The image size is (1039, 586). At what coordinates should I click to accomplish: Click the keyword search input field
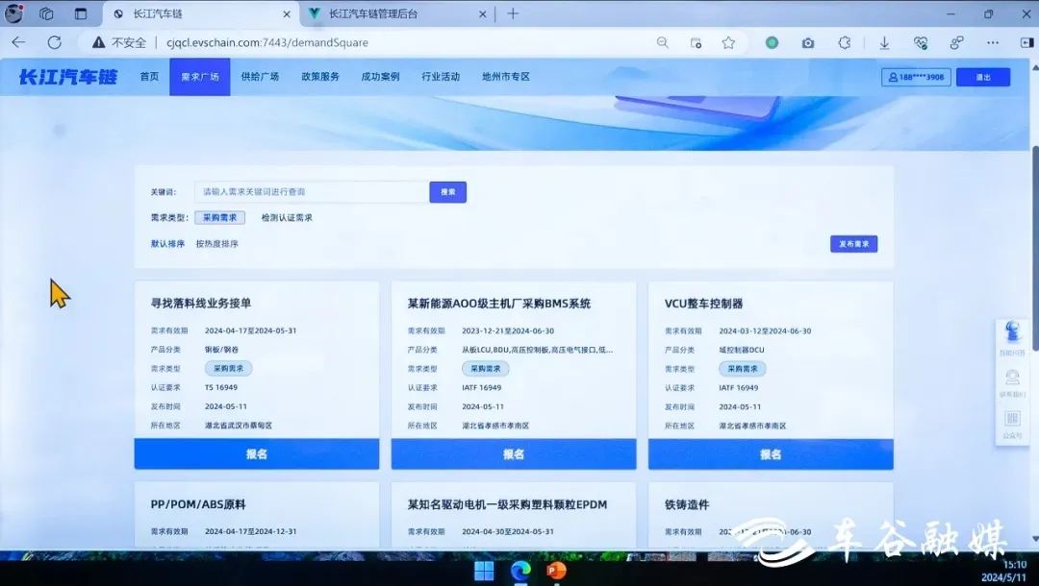coord(311,192)
